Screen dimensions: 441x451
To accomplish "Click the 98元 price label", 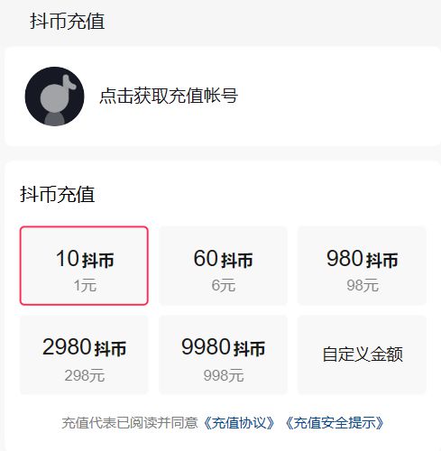I will point(363,285).
